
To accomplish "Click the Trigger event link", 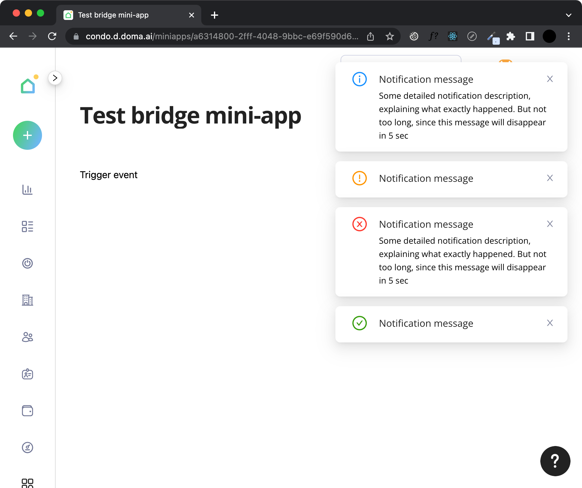I will (108, 175).
